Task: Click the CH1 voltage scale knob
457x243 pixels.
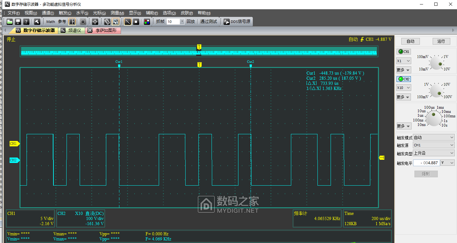Action: [436, 63]
